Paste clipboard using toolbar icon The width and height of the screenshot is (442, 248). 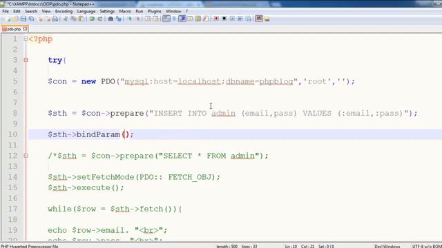pyautogui.click(x=81, y=19)
